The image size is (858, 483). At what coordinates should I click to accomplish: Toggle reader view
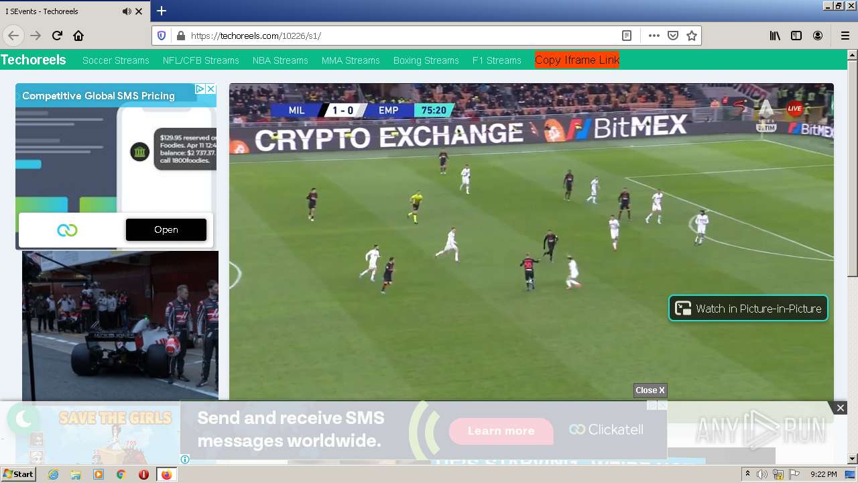[626, 36]
